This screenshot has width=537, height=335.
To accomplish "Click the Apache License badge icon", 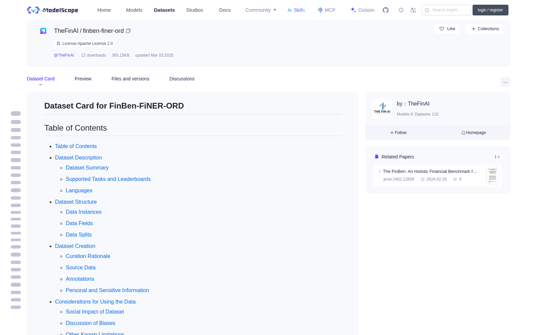I will coord(58,44).
